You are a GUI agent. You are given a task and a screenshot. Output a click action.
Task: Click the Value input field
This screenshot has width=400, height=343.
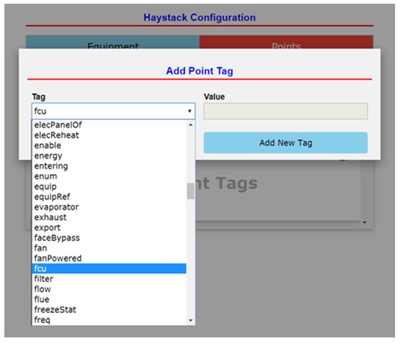[x=286, y=111]
